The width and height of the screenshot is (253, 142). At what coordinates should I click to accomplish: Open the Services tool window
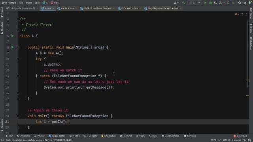tap(190, 136)
